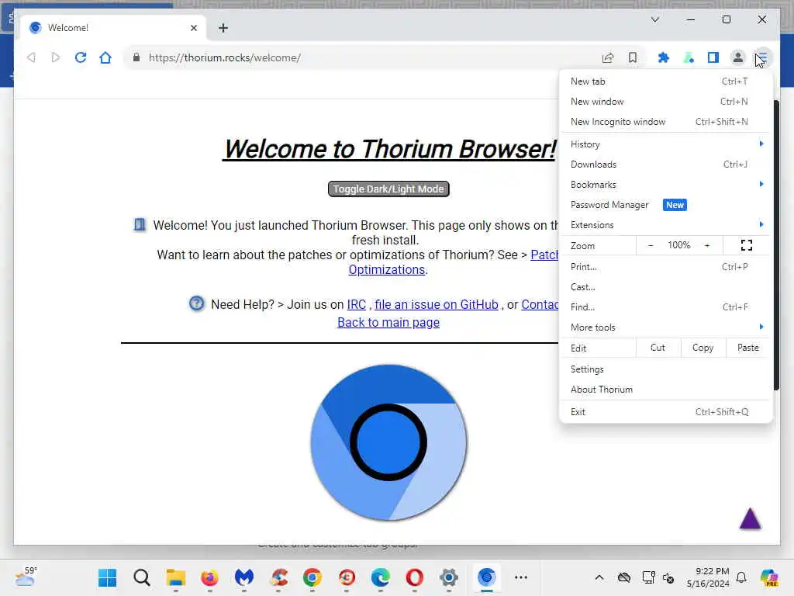
Task: Toggle Dark/Light Mode button
Action: (388, 189)
